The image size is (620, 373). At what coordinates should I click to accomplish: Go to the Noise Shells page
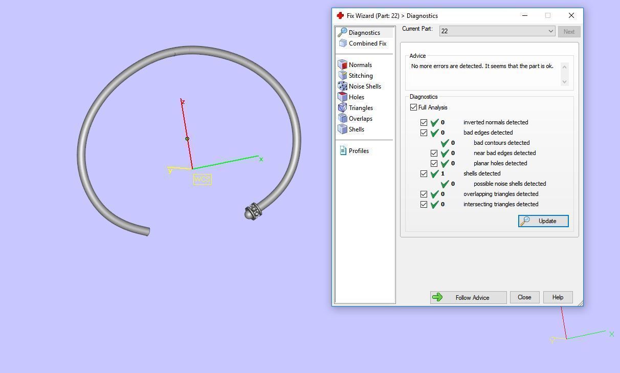tap(365, 86)
